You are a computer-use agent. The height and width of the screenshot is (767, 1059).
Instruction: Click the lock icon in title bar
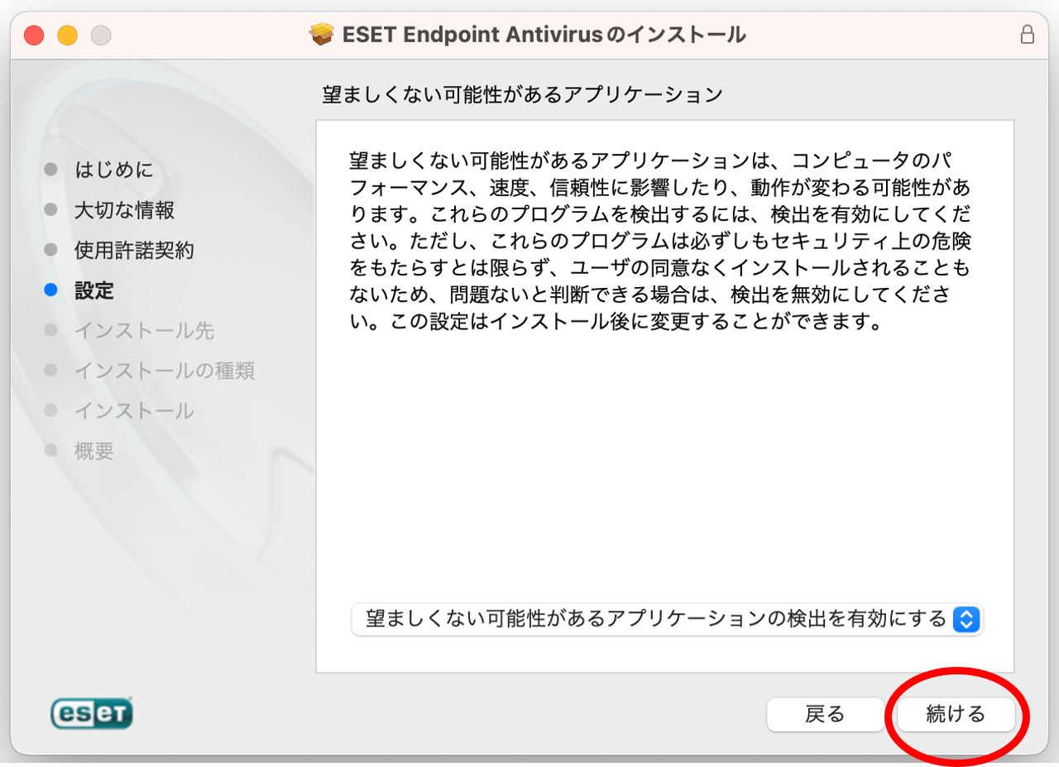click(1027, 35)
